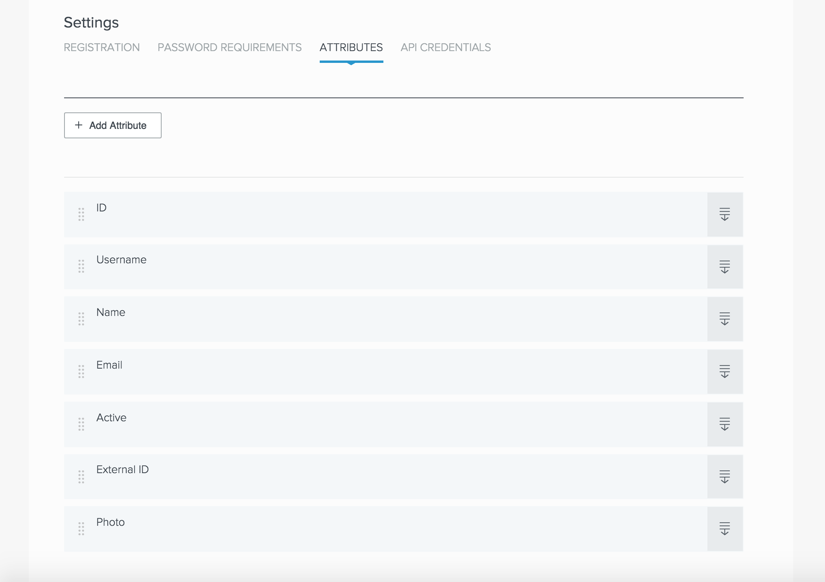This screenshot has width=825, height=582.
Task: Expand the Username attribute details
Action: (x=724, y=267)
